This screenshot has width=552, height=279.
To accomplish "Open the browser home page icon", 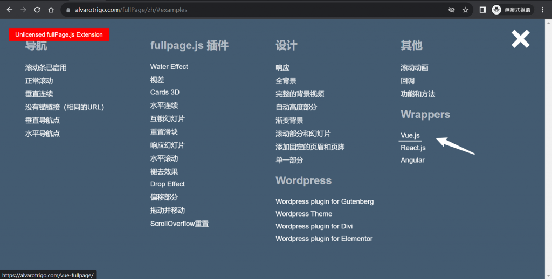I will (x=51, y=10).
